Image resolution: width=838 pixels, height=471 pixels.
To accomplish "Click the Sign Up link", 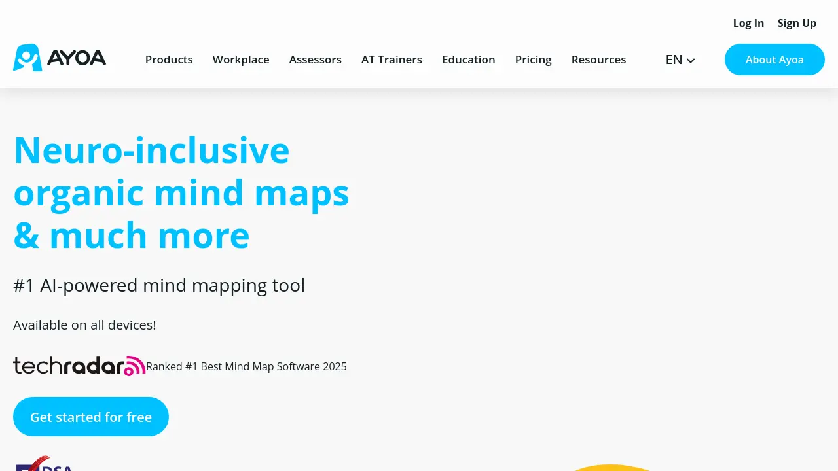I will pos(797,23).
